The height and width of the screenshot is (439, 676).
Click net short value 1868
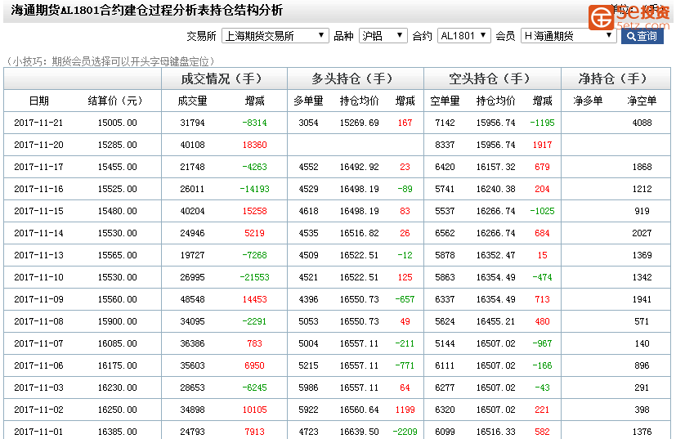[x=642, y=167]
